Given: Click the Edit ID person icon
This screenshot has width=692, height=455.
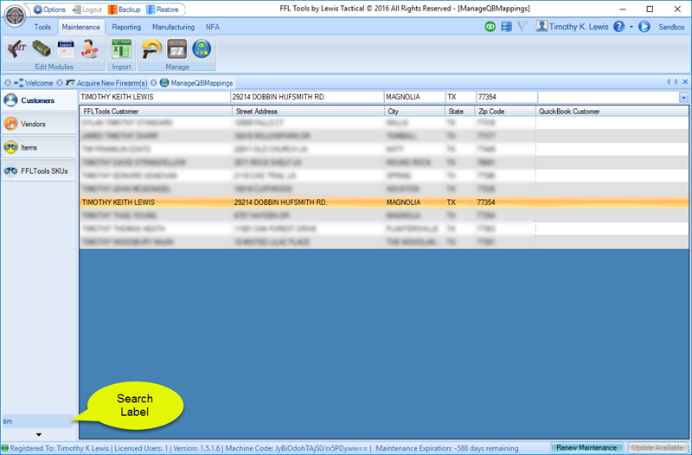Looking at the screenshot, I should pos(90,48).
